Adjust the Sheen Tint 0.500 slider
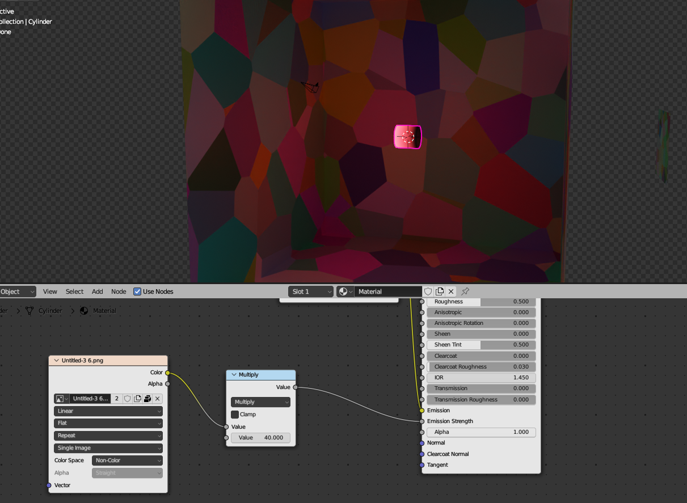The height and width of the screenshot is (503, 687). pos(481,345)
